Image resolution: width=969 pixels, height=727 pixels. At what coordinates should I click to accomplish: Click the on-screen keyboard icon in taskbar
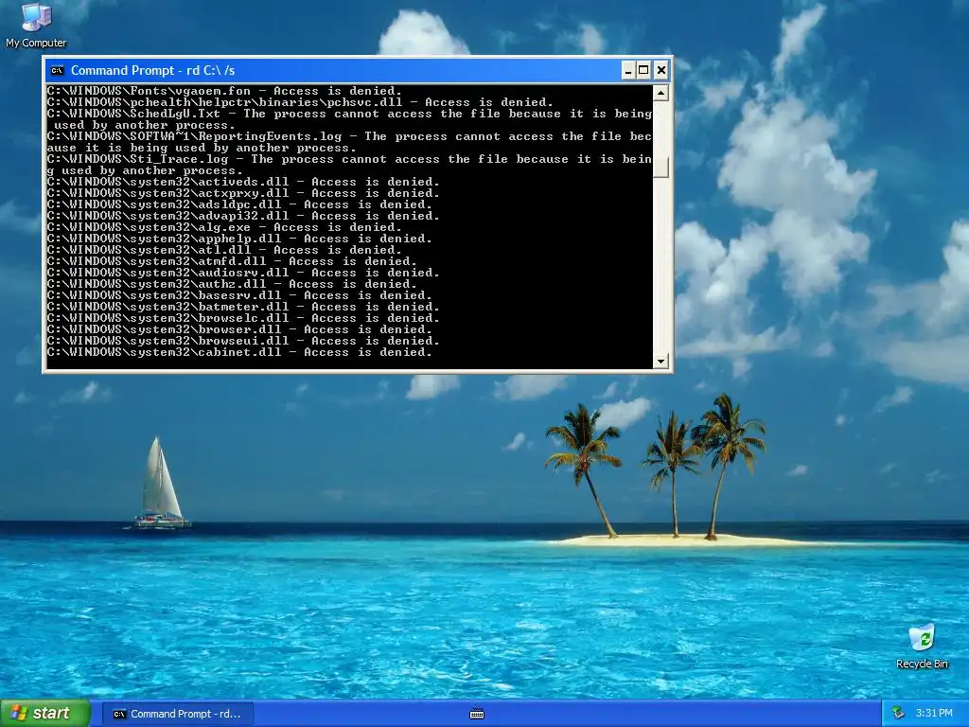477,714
